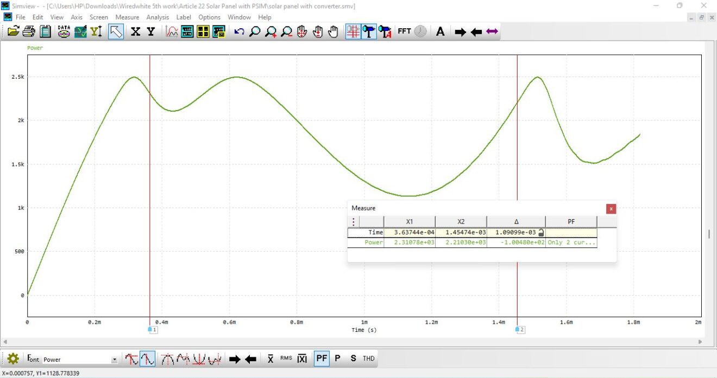Click the average X measurement button
Screen dimensions: 717x378
point(270,358)
